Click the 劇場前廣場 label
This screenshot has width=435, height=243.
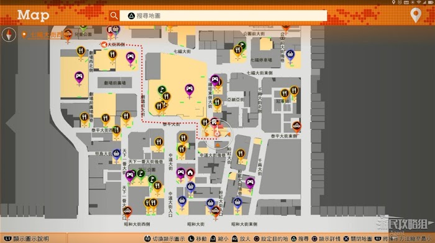pyautogui.click(x=114, y=82)
